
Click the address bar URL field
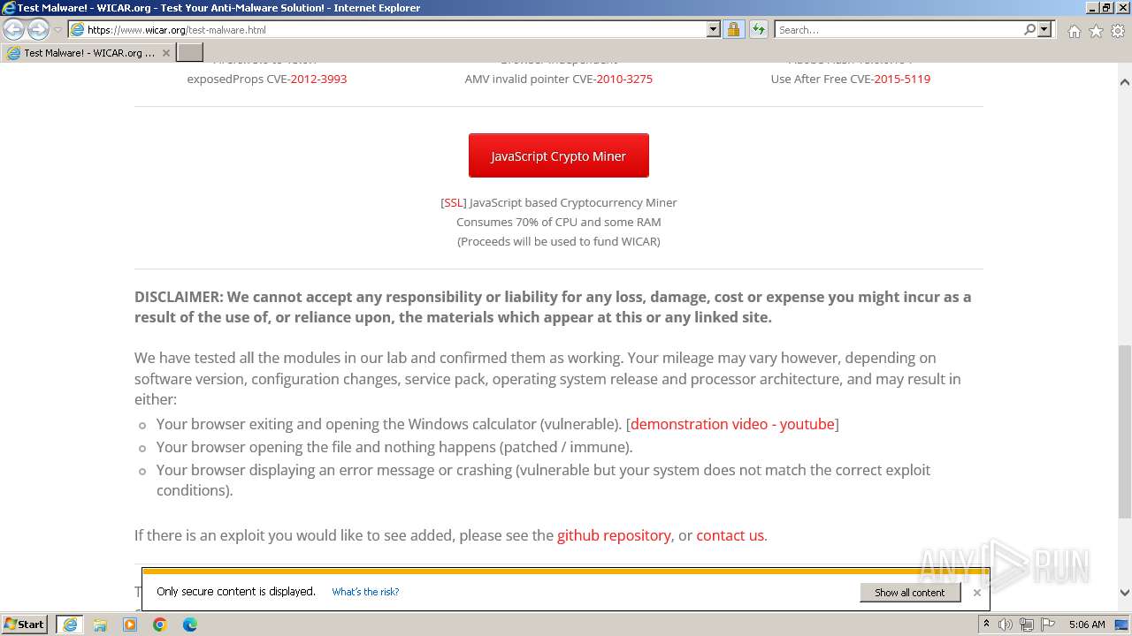(x=394, y=30)
